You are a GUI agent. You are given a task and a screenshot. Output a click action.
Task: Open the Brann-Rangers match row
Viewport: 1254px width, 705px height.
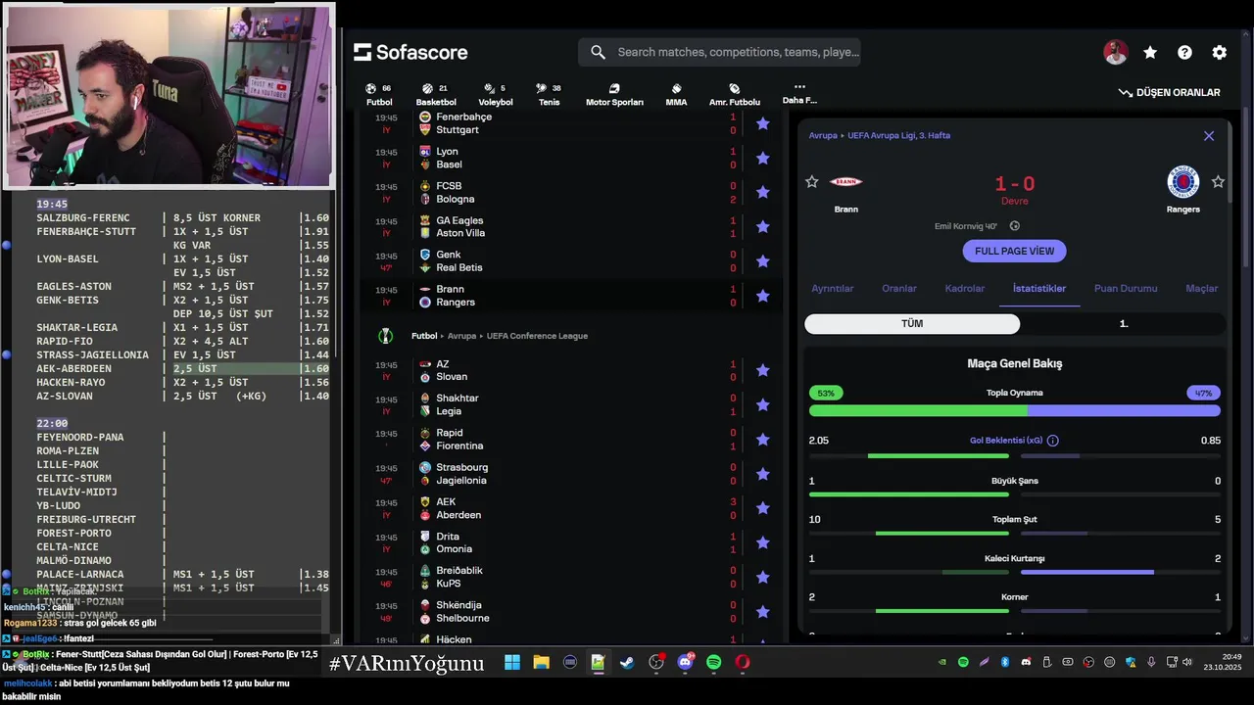(572, 296)
